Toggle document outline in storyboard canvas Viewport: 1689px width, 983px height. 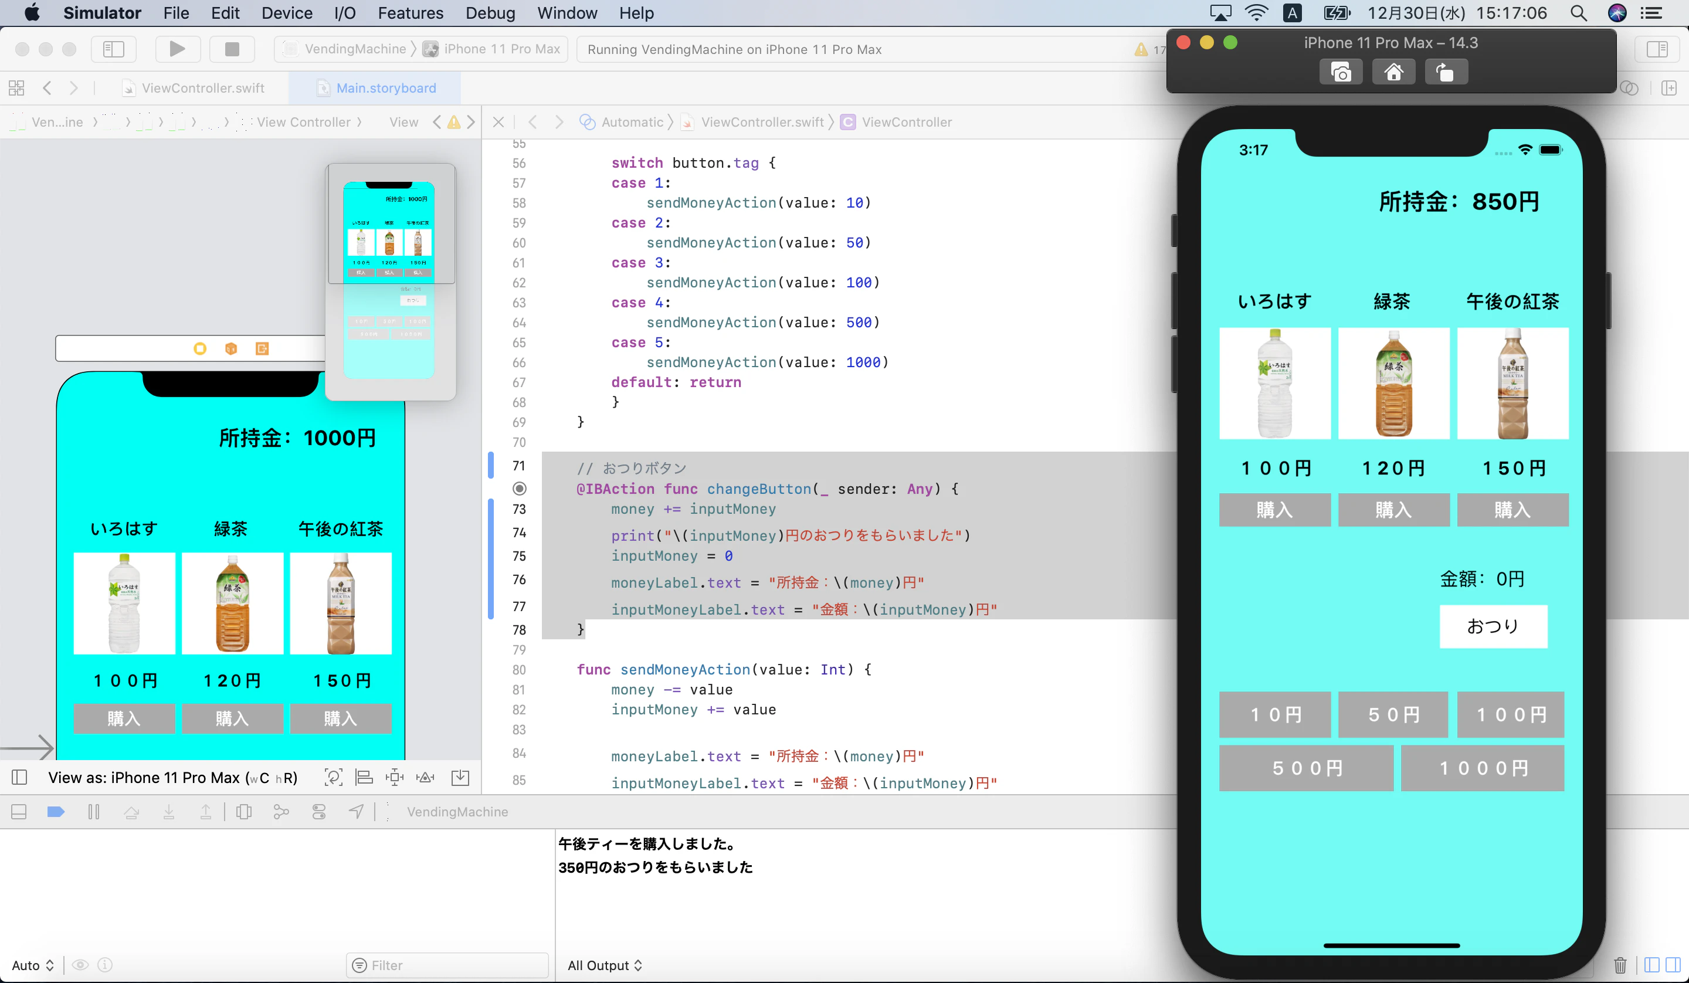pos(19,777)
